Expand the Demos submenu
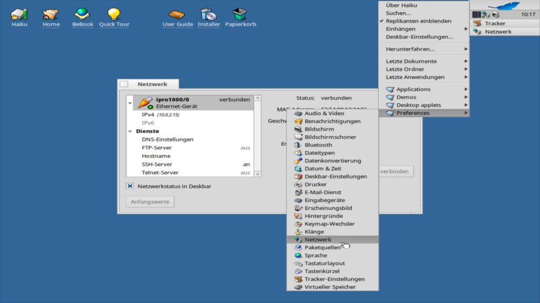This screenshot has width=540, height=303. click(x=424, y=97)
